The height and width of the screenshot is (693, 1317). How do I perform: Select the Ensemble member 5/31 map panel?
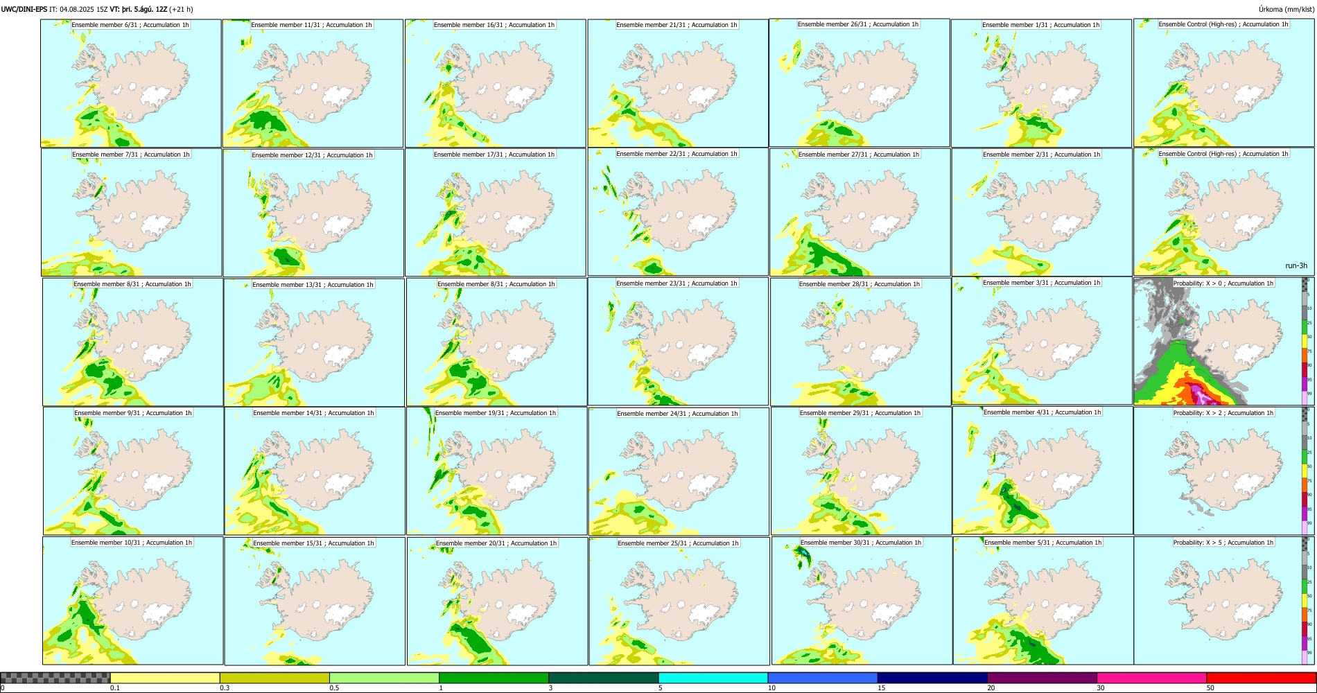click(x=1043, y=601)
